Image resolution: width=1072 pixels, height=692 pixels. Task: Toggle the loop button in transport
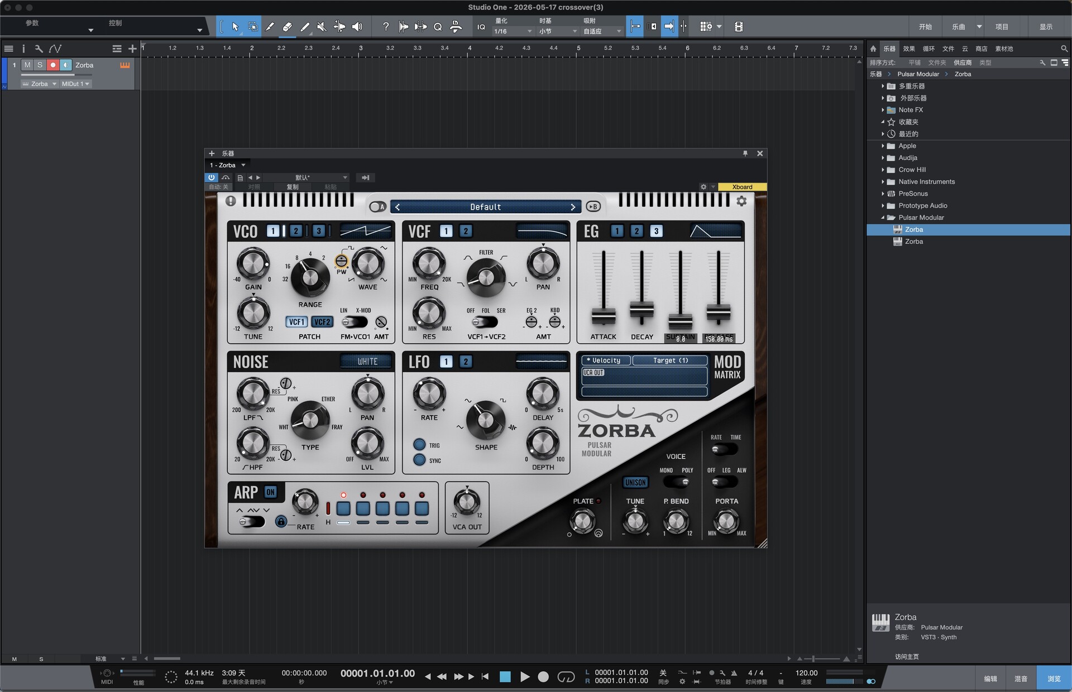click(x=566, y=677)
